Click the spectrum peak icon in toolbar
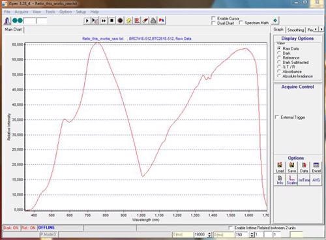Viewport: 326px width, 240px height. point(7,21)
